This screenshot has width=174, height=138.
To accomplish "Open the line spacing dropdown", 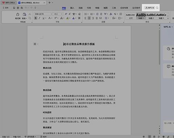I will coord(108,18).
